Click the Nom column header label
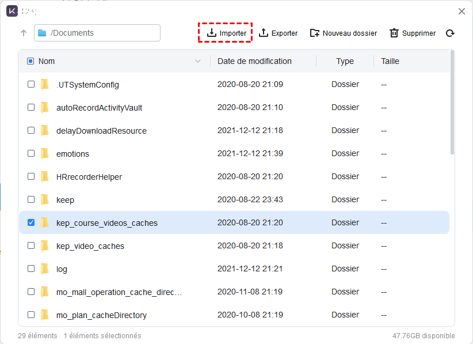The image size is (473, 344). point(47,61)
